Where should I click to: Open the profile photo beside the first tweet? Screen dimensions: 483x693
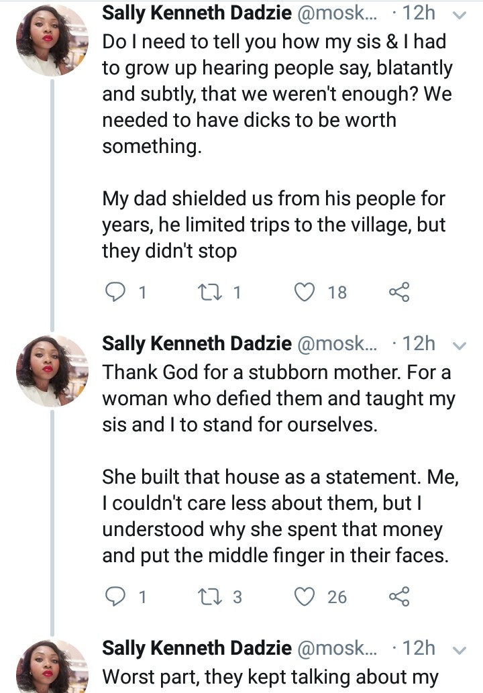[x=52, y=42]
